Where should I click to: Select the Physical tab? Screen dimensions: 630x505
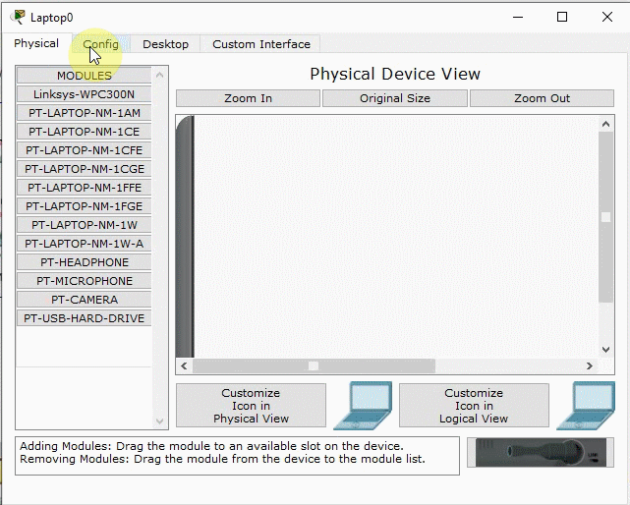tap(36, 43)
